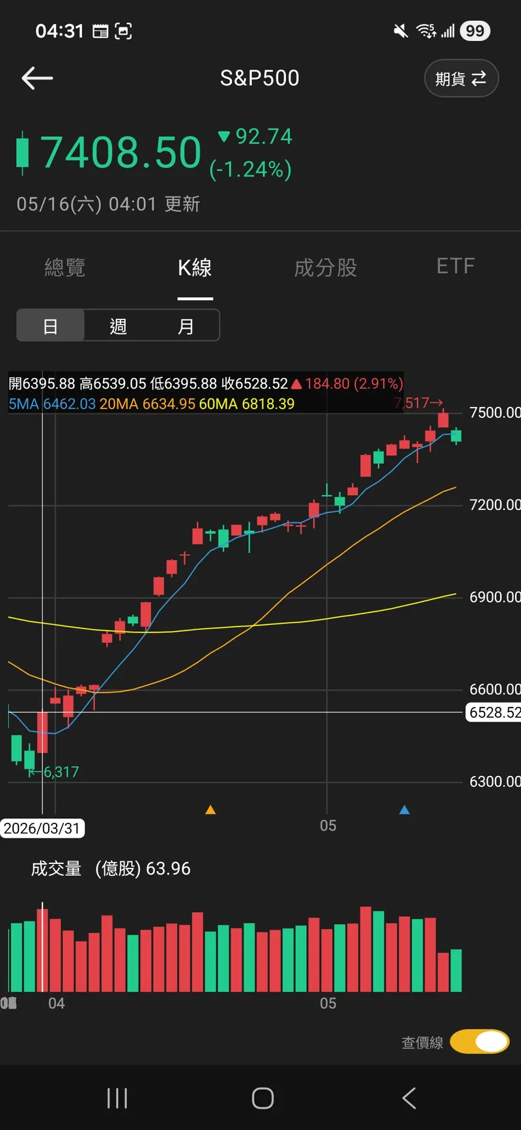
Task: Tap the 6900.00 axis label
Action: (495, 597)
